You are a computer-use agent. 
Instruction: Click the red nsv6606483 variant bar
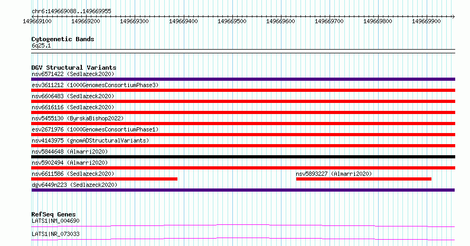(243, 101)
